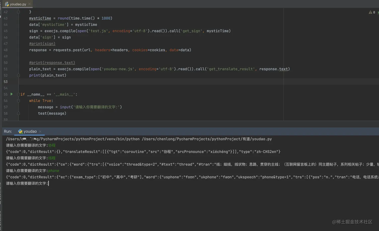
Task: Toggle the fold end marker at line 58
Action: pyautogui.click(x=18, y=113)
